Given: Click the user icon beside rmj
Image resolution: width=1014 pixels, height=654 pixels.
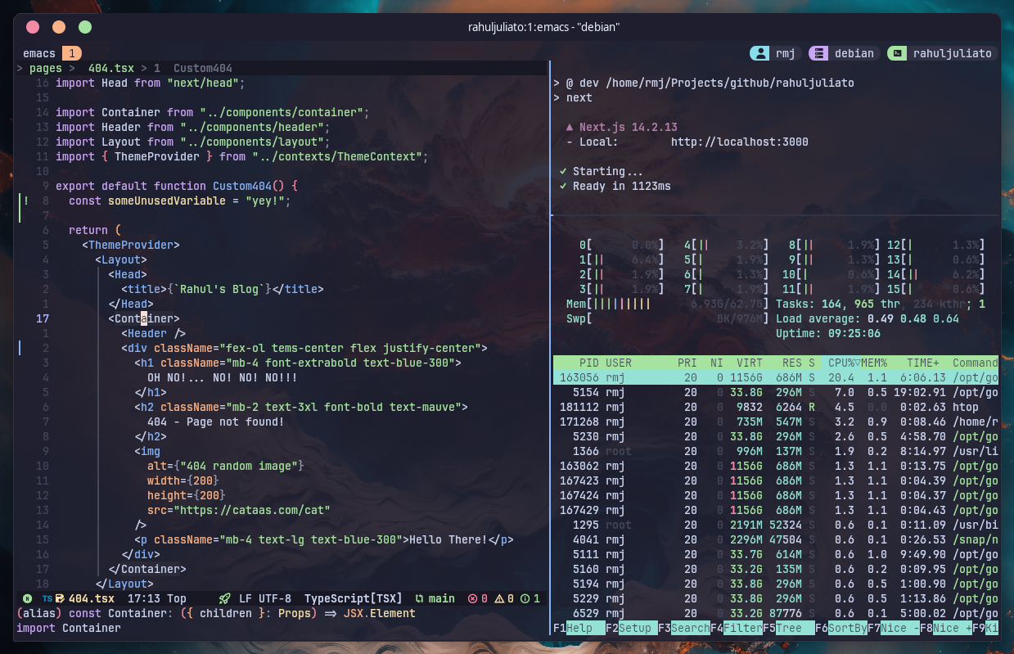Looking at the screenshot, I should (761, 53).
